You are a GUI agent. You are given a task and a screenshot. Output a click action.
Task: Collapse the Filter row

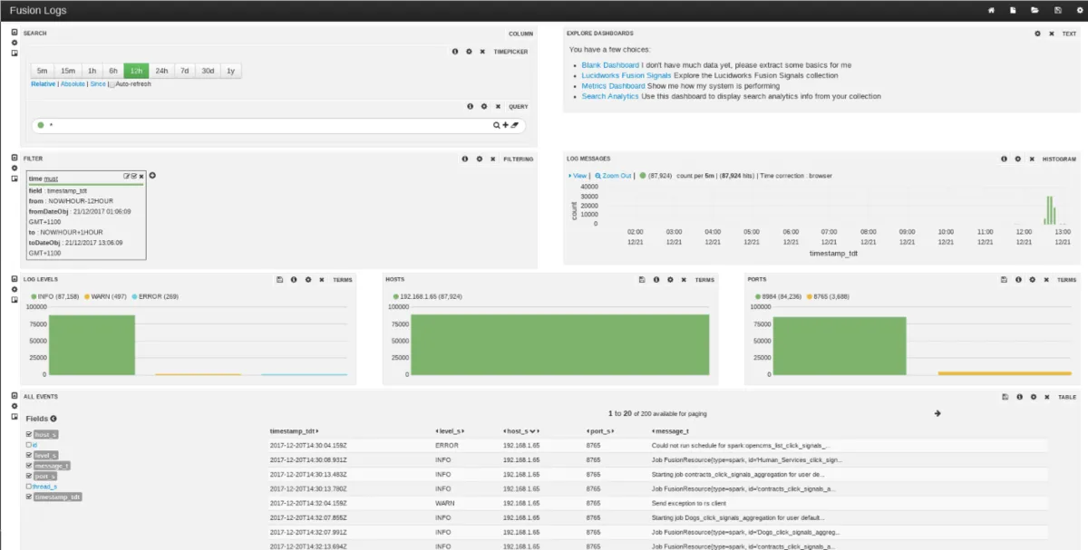point(15,158)
